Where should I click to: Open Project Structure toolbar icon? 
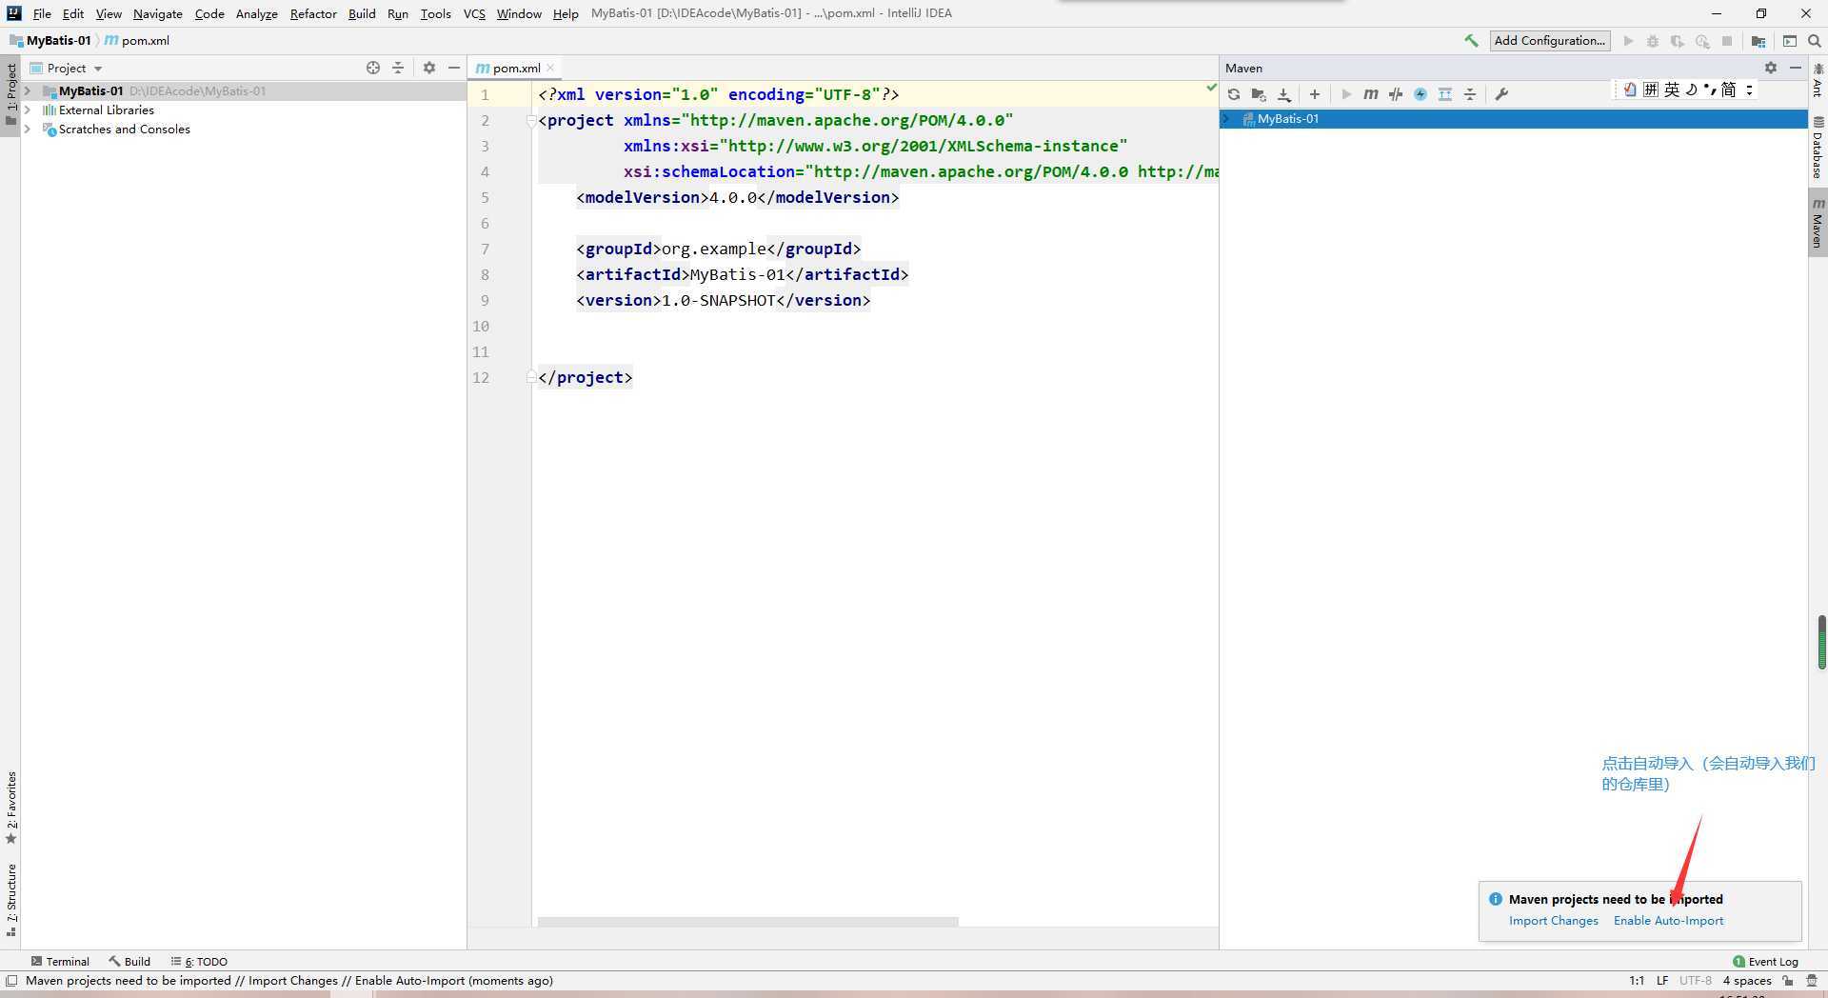[1758, 41]
